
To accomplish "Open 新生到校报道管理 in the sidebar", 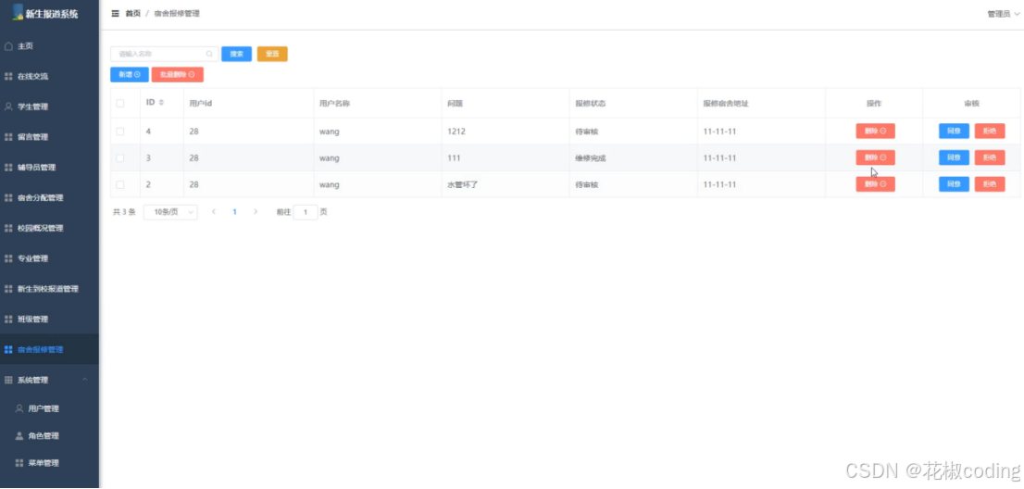I will [50, 289].
